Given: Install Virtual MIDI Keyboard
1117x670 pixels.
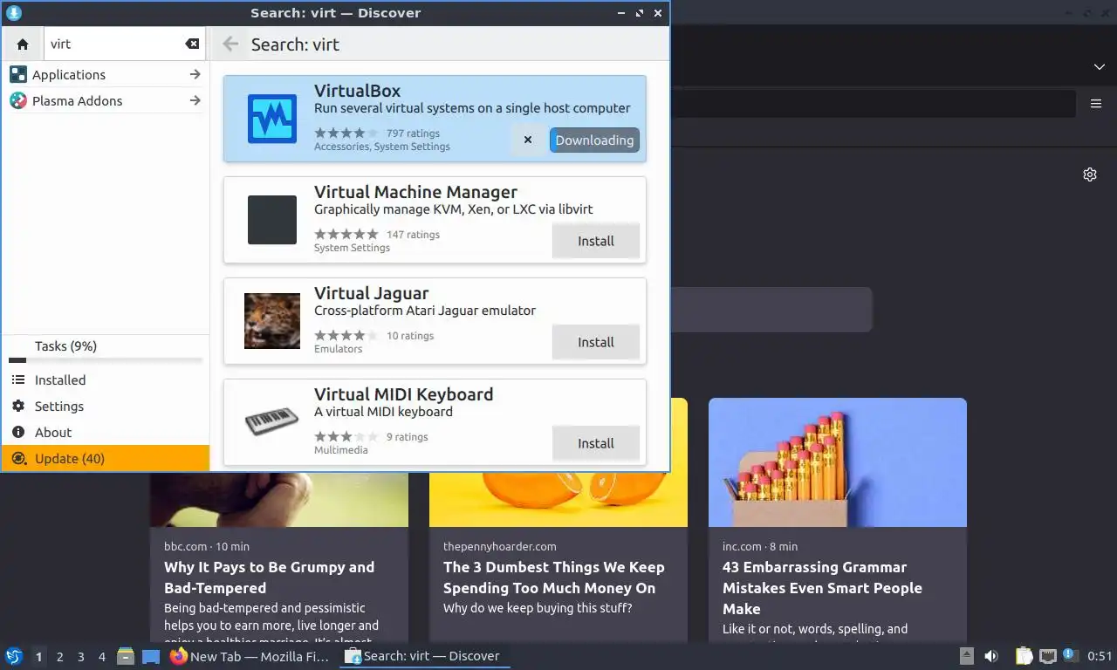Looking at the screenshot, I should pyautogui.click(x=596, y=443).
